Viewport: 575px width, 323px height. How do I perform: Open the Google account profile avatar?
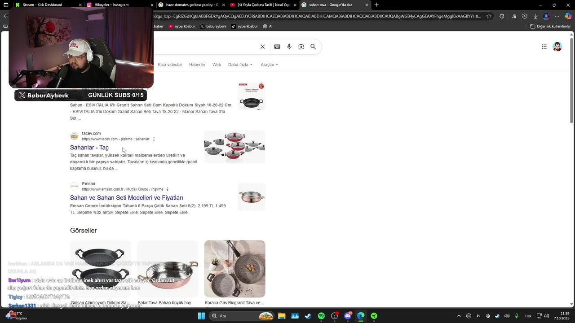click(x=557, y=47)
